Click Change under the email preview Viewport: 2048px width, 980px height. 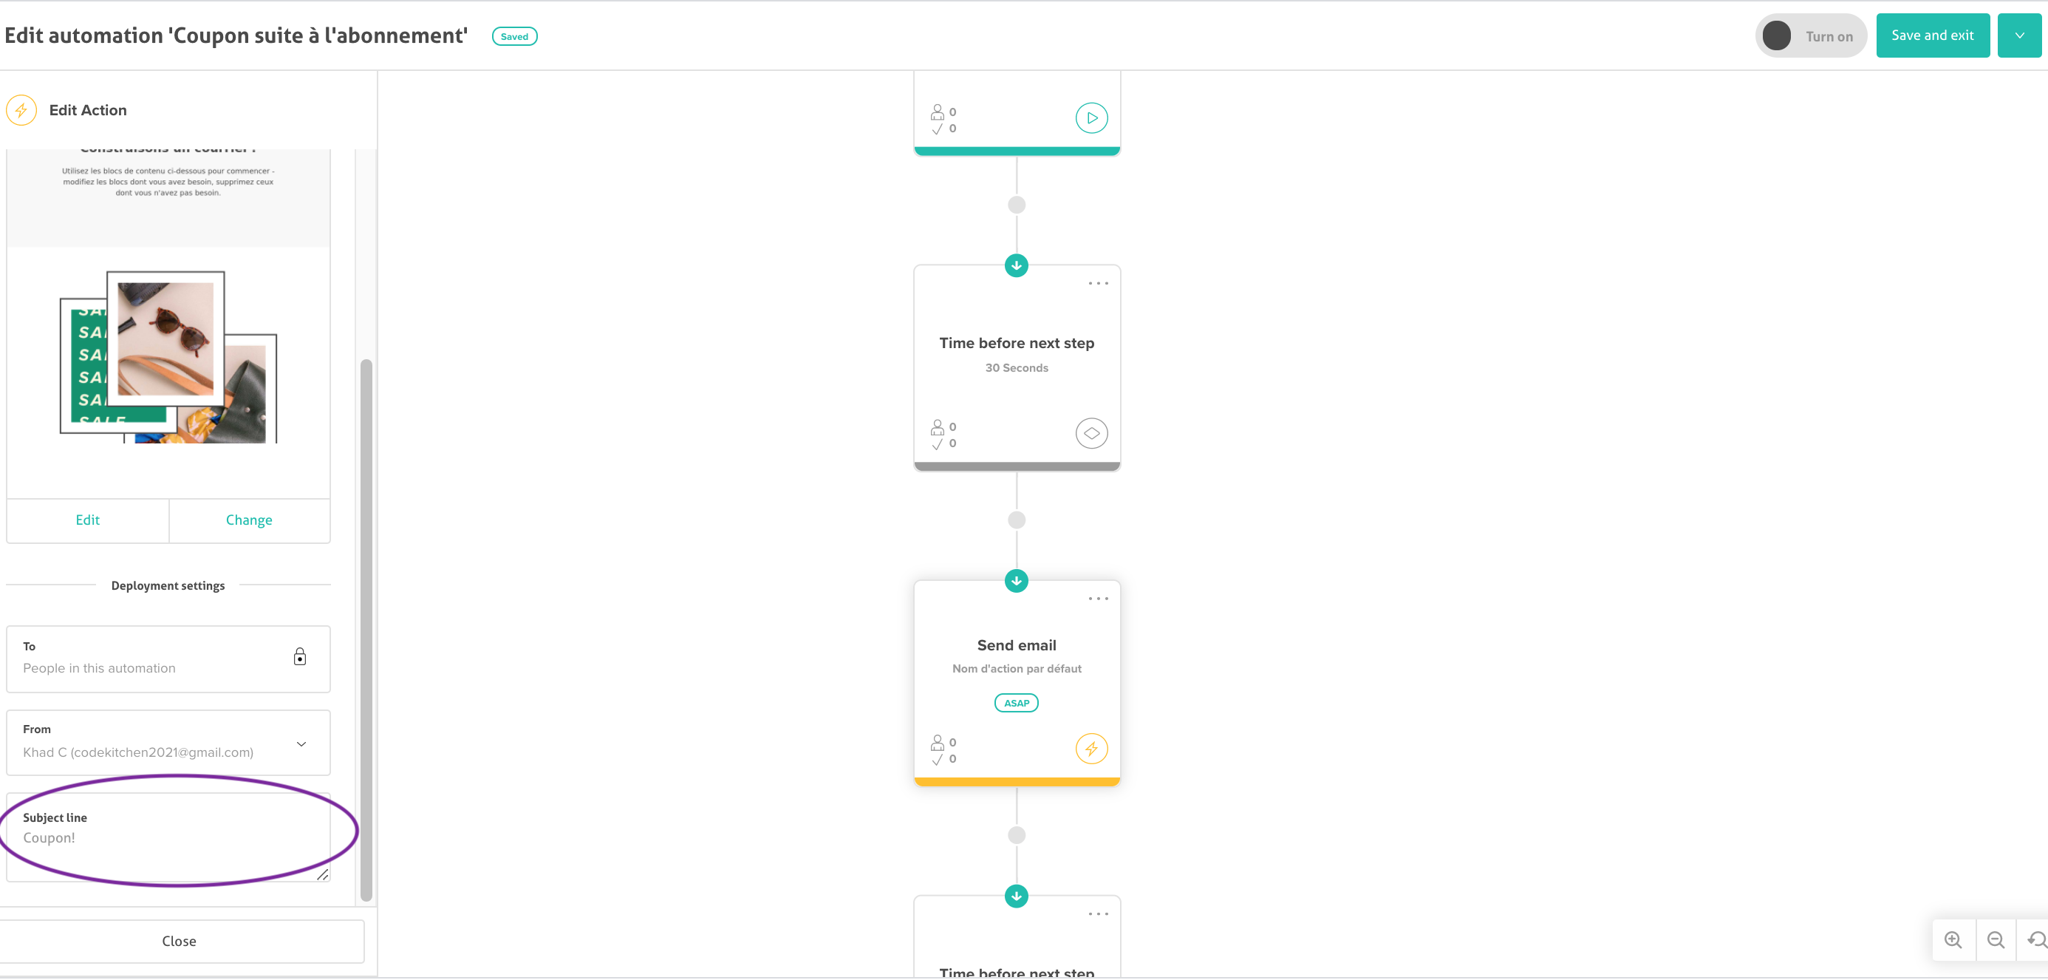[x=249, y=520]
